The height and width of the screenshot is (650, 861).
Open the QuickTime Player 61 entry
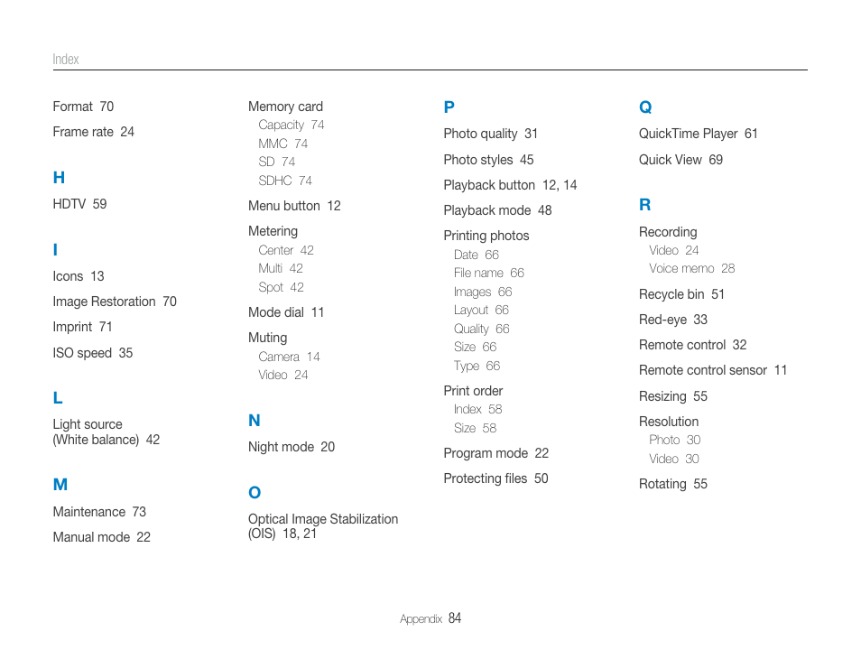[698, 134]
